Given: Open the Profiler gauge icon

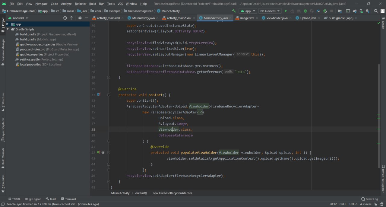Looking at the screenshot, I should pyautogui.click(x=318, y=11).
